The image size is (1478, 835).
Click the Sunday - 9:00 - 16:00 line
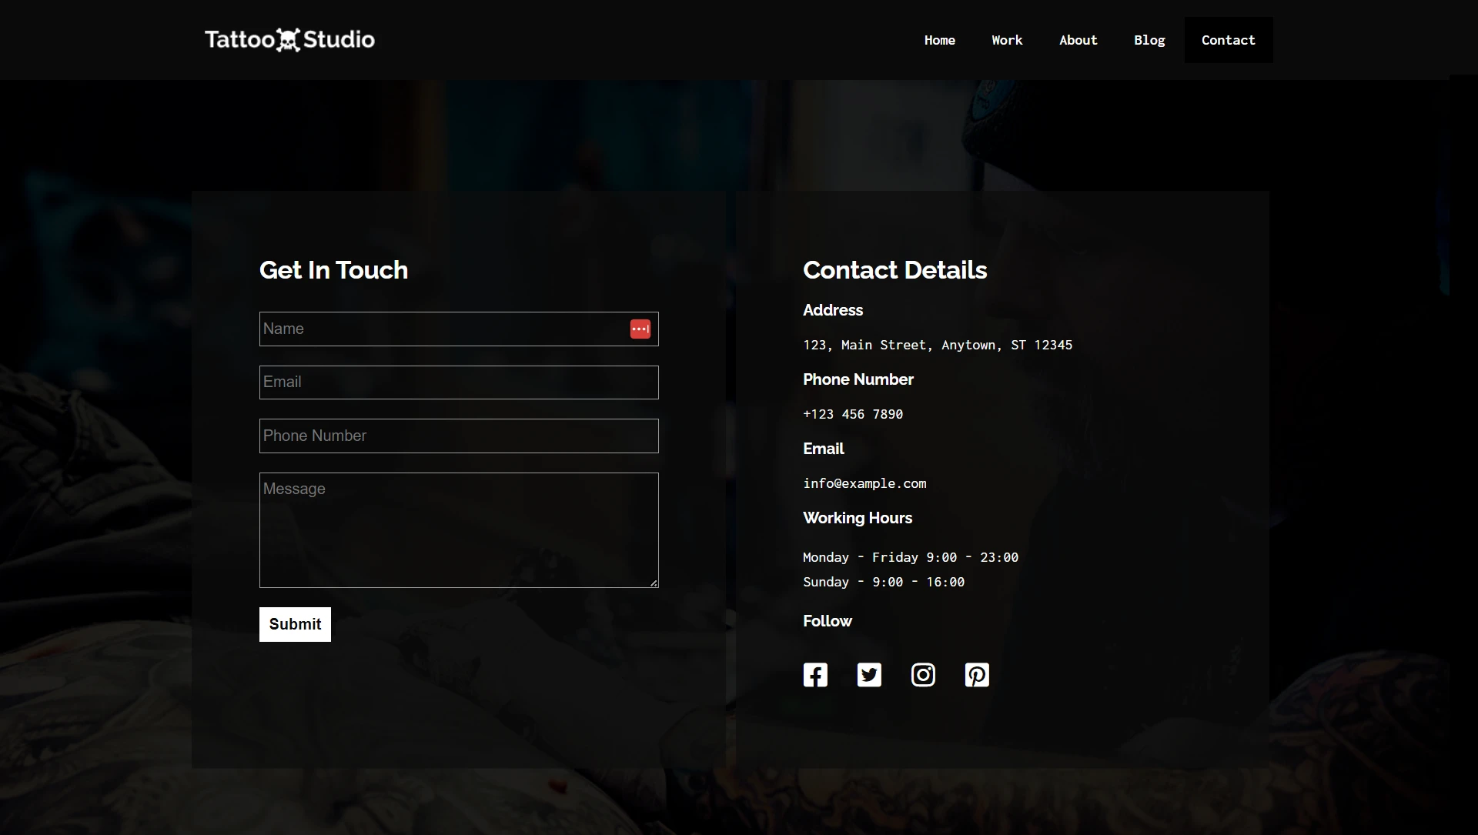tap(884, 582)
